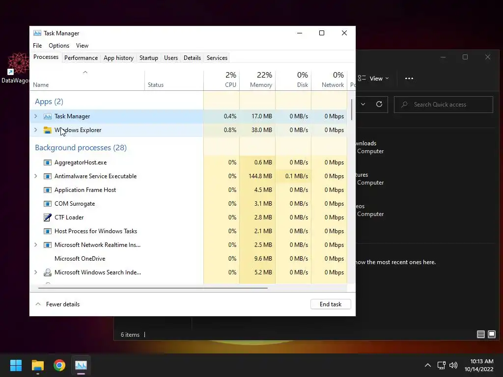Open the View dropdown in File Explorer
The image size is (503, 377).
click(373, 78)
